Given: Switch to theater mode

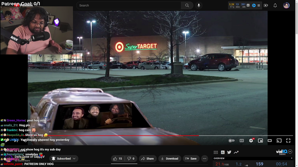Looking at the screenshot, I should pyautogui.click(x=270, y=141).
